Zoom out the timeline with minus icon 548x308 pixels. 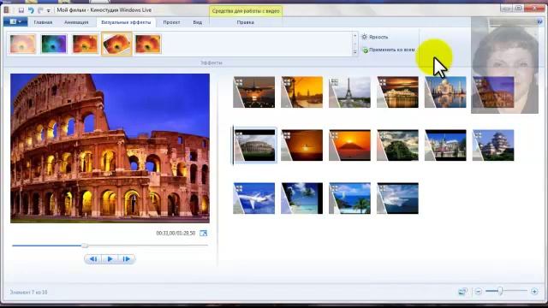tap(479, 291)
